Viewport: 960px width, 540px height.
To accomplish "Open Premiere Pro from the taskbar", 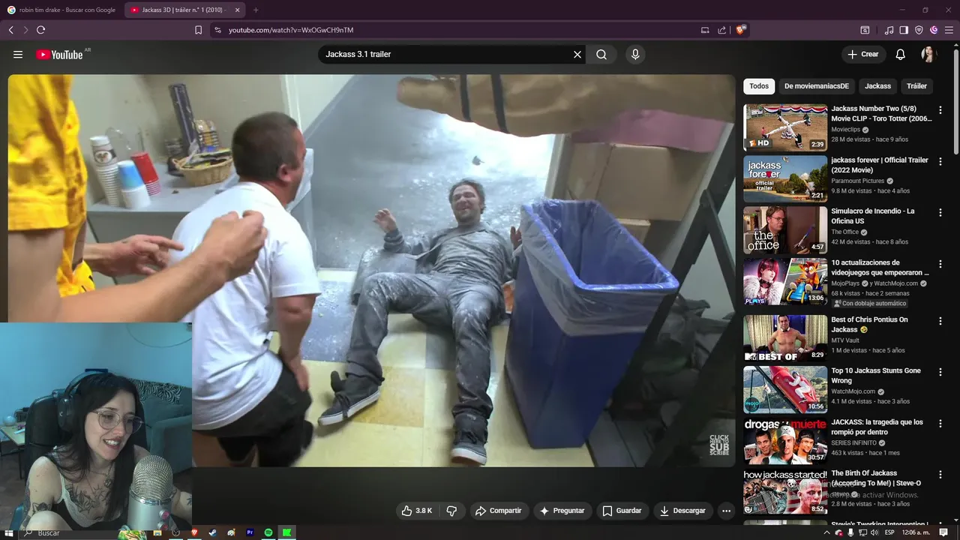I will point(250,532).
